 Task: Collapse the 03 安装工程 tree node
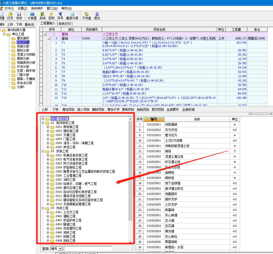pos(43,151)
